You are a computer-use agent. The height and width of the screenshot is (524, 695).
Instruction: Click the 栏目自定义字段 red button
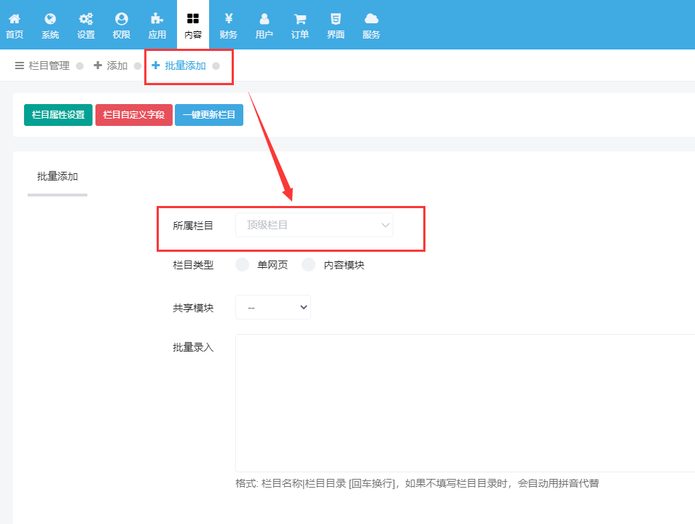[134, 115]
